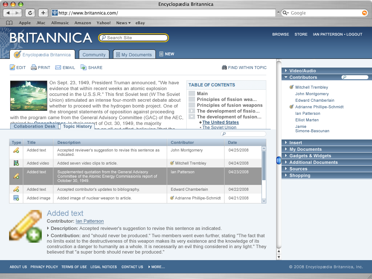This screenshot has height=279, width=372.
Task: Click the large Added text pencil icon
Action: [x=25, y=226]
